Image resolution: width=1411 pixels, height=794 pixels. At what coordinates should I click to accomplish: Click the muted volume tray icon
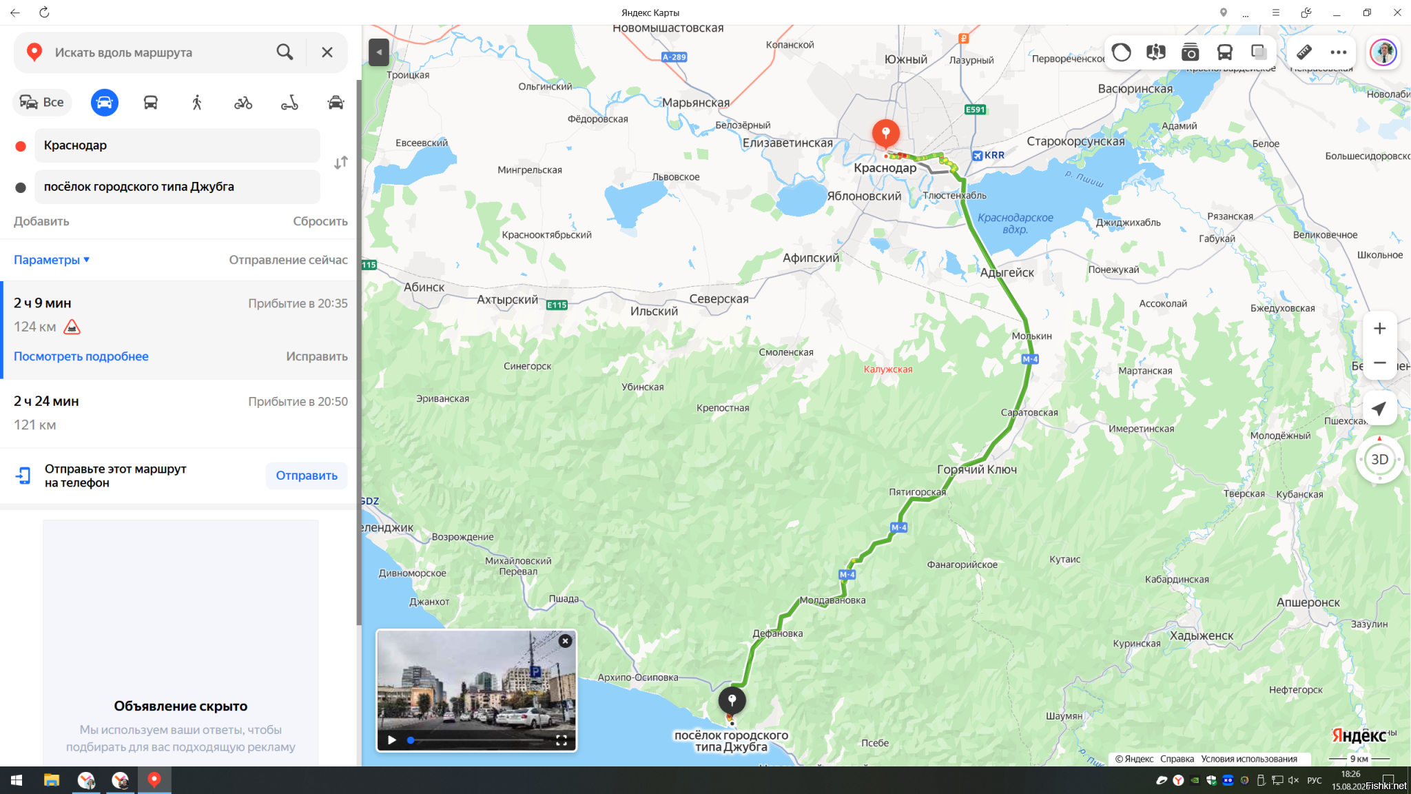tap(1293, 780)
